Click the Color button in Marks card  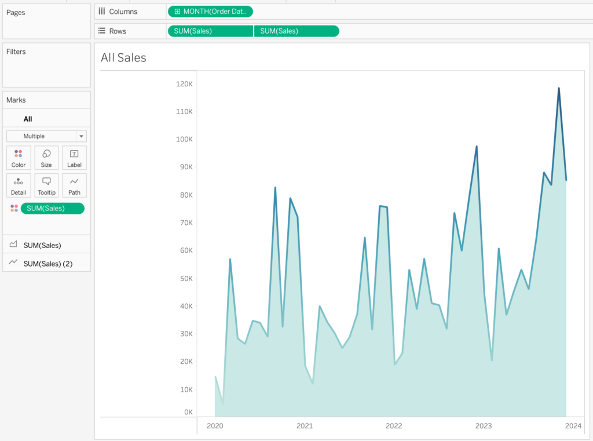tap(19, 158)
